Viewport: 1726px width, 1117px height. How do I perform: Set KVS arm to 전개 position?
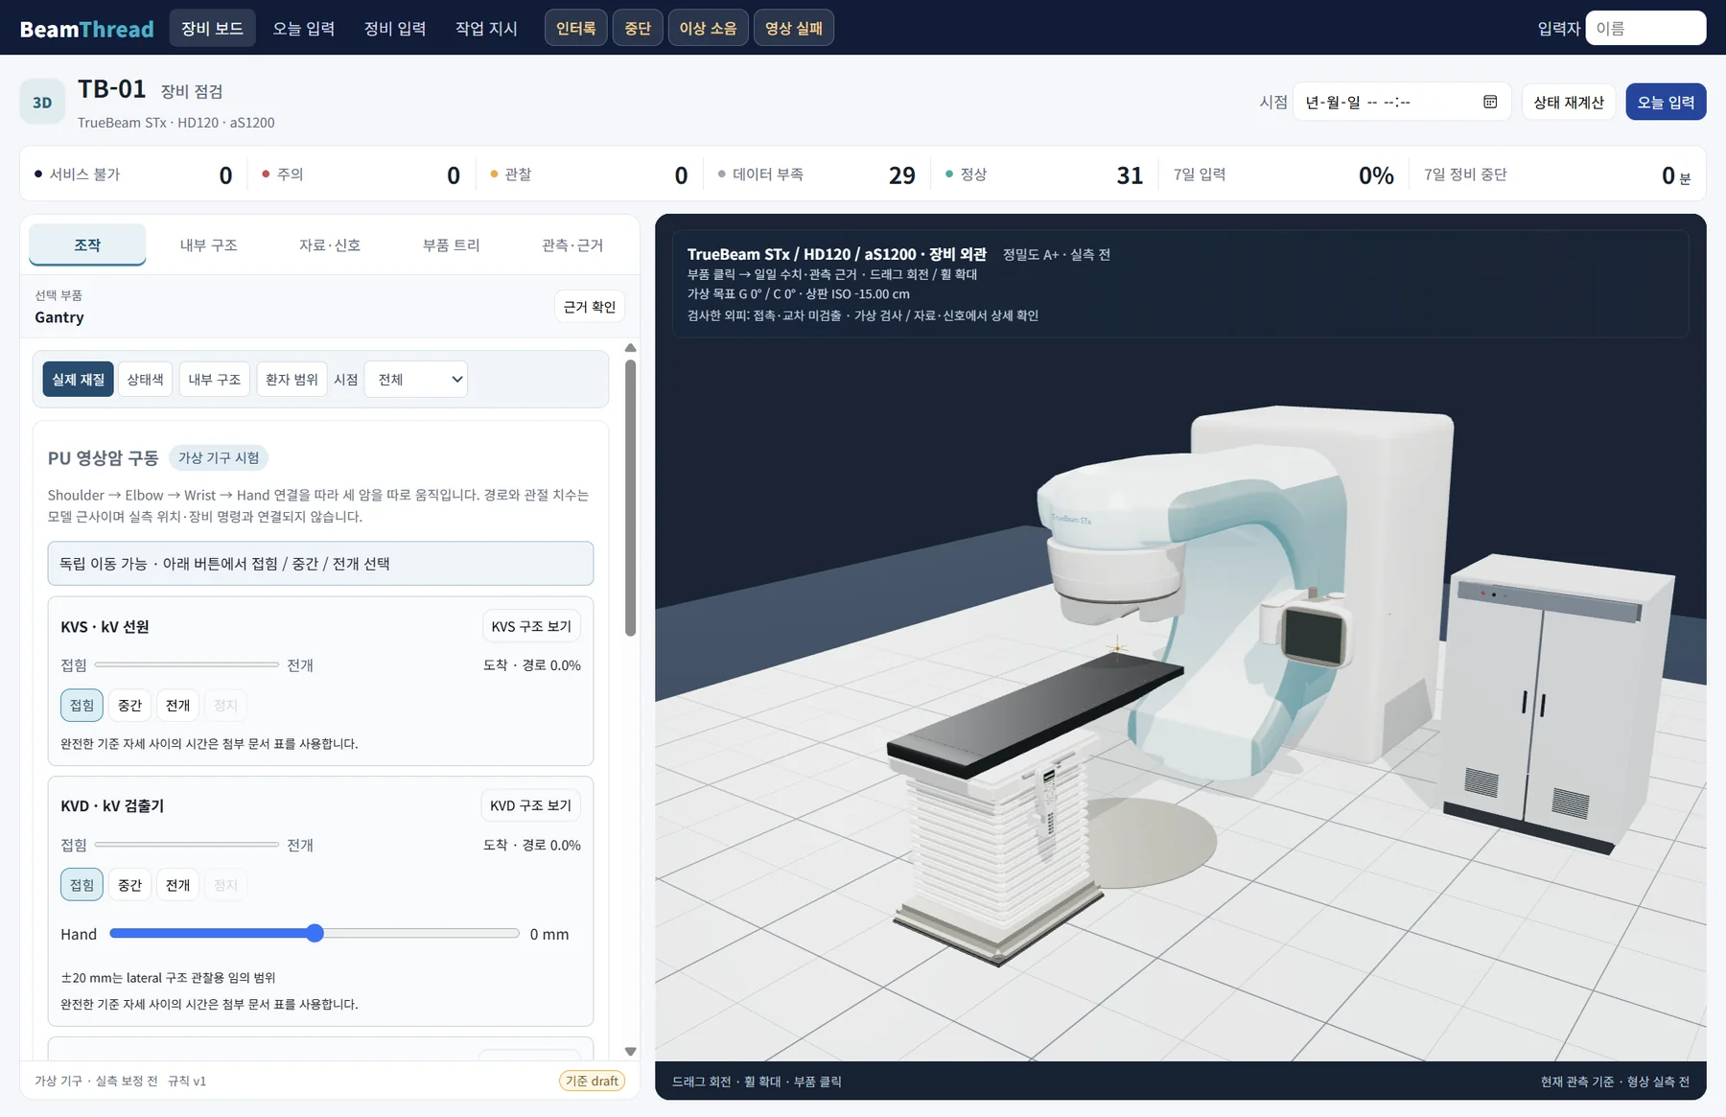click(177, 705)
